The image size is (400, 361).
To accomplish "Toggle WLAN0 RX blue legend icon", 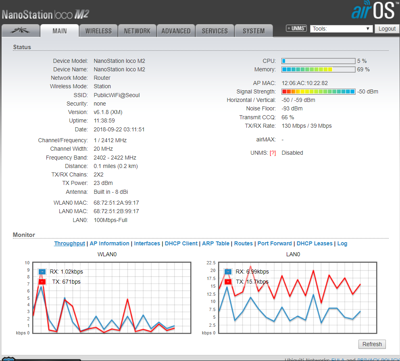I will point(42,272).
